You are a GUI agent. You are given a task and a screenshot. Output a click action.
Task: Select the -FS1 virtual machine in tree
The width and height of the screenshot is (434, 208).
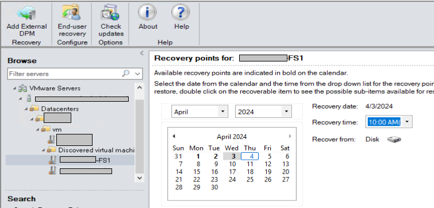(70, 160)
